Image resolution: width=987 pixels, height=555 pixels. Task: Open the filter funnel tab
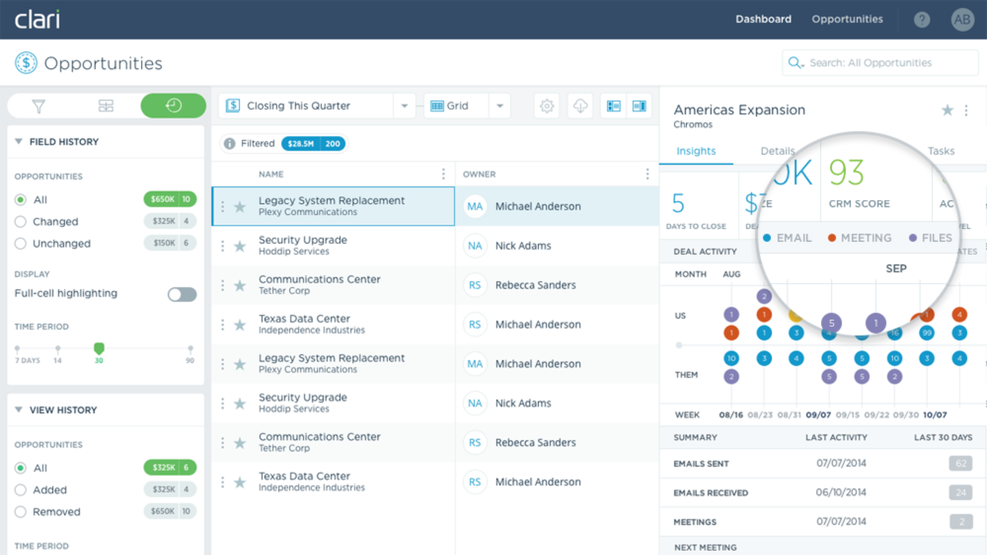click(39, 106)
